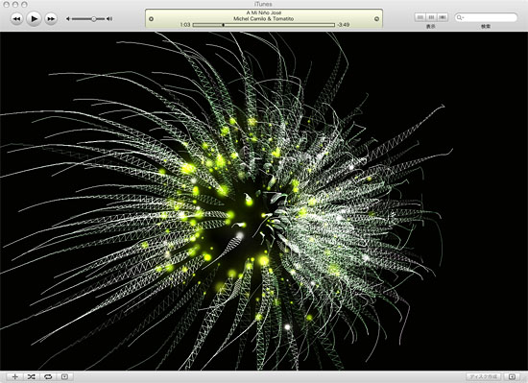Focus the iTunes search field
The height and width of the screenshot is (383, 528).
[486, 17]
